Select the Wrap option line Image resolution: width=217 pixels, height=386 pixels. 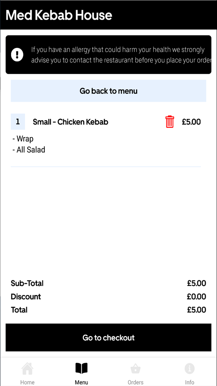tap(22, 139)
